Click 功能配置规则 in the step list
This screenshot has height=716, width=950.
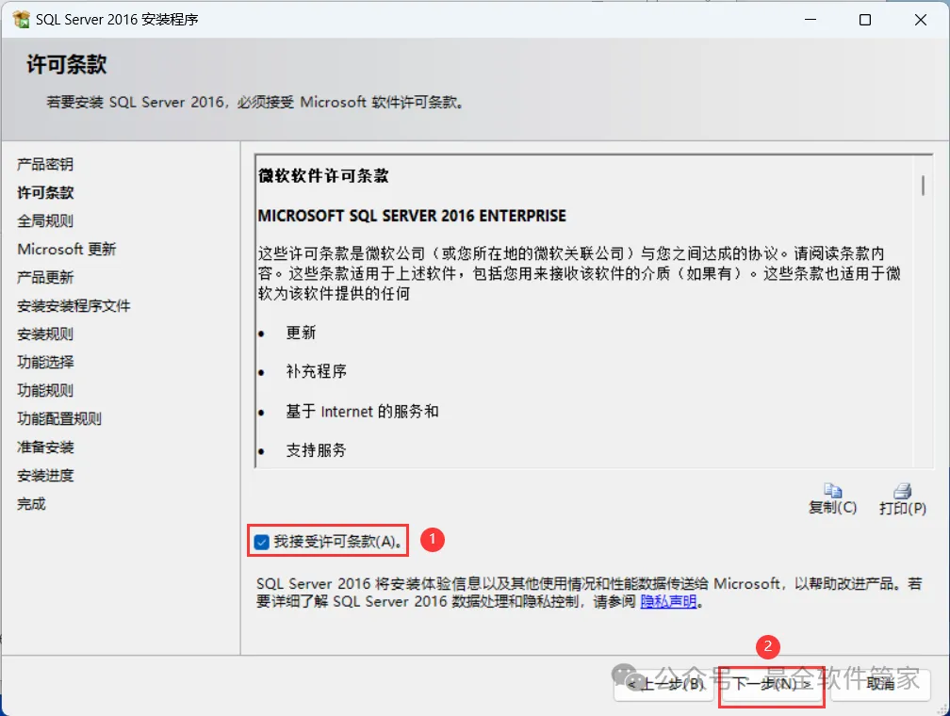pyautogui.click(x=59, y=418)
